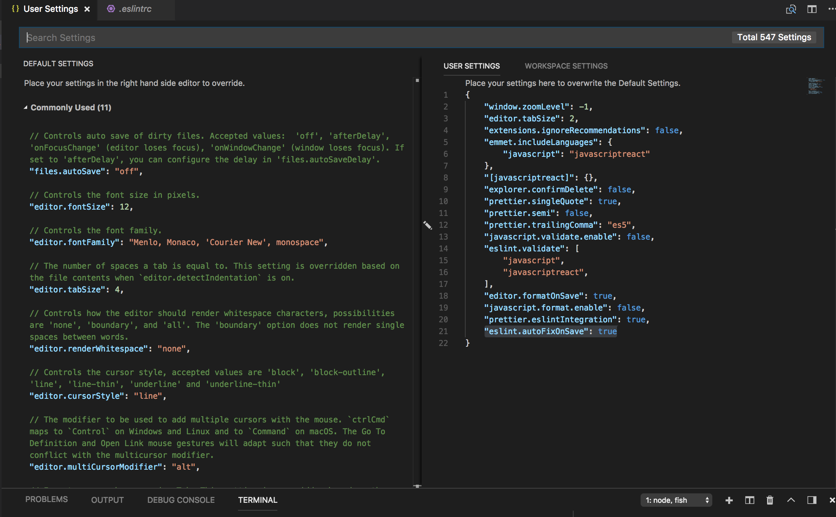Open the terminal selector dropdown
The width and height of the screenshot is (836, 517).
pos(676,500)
